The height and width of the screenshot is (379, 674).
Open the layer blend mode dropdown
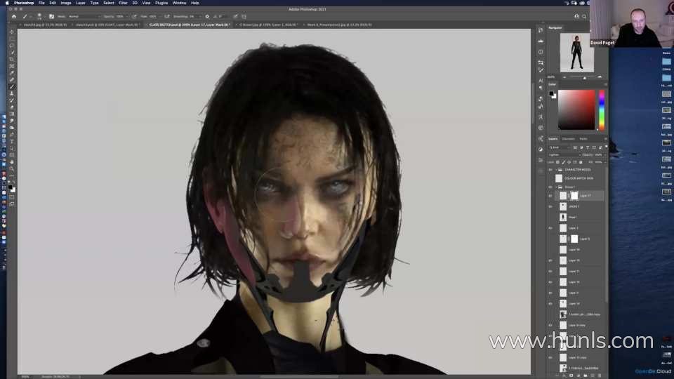(563, 154)
